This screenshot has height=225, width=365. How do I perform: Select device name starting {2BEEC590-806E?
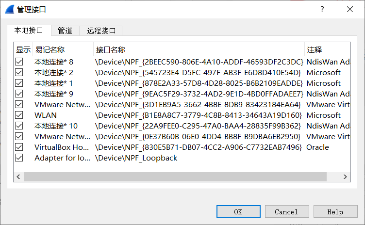tap(199, 62)
